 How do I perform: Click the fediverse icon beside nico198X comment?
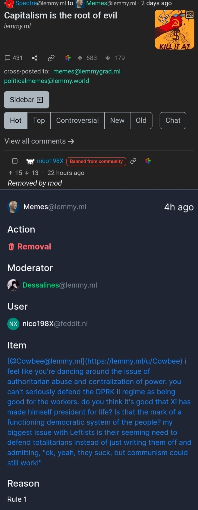tap(148, 161)
